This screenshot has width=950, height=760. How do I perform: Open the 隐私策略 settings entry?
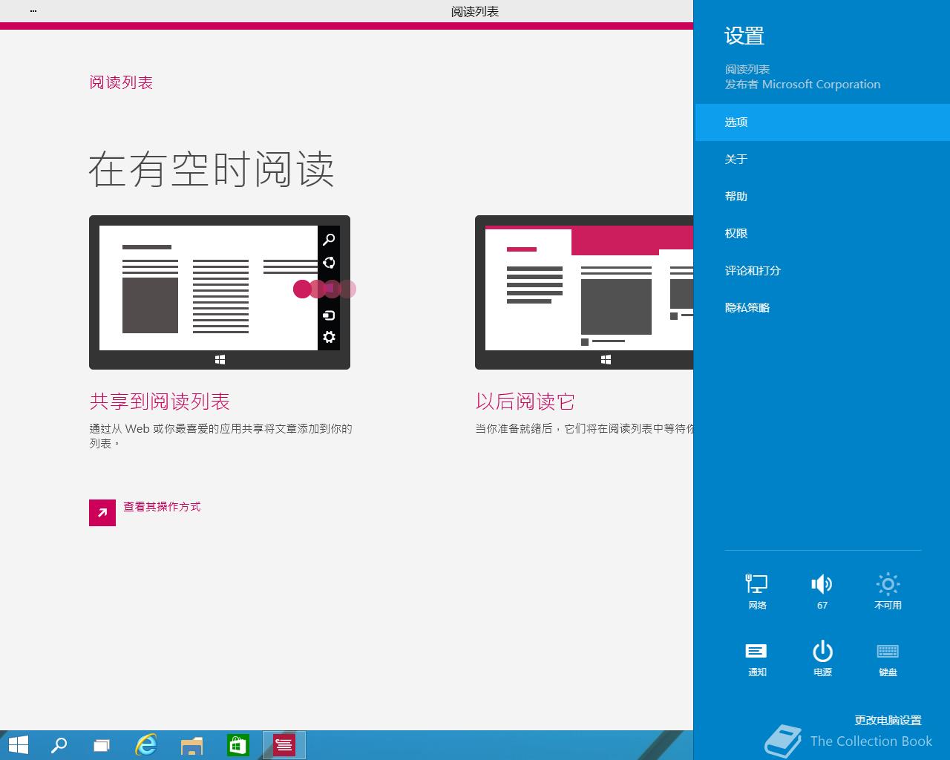coord(822,308)
